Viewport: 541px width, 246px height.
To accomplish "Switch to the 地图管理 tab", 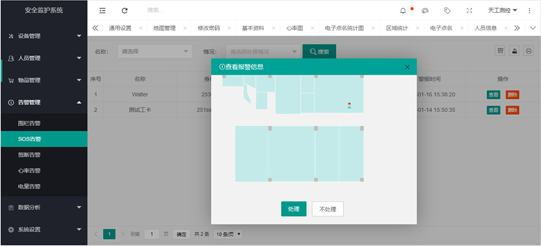I will [165, 28].
